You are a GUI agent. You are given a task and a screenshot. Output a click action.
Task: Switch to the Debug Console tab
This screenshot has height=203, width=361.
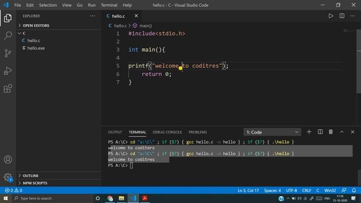coord(167,132)
